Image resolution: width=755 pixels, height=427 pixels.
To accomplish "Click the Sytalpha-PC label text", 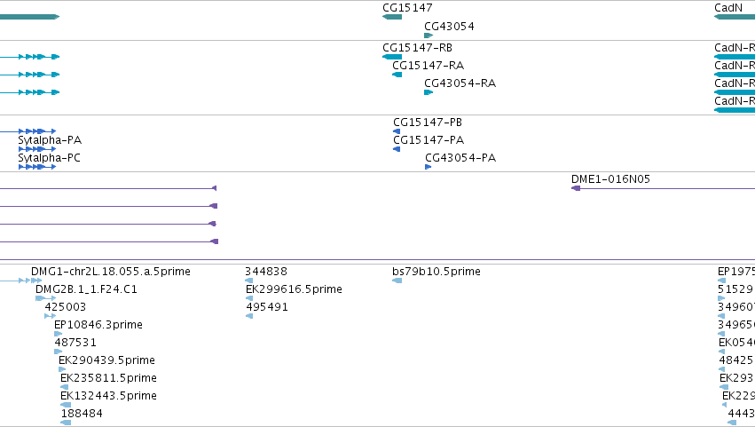I will (x=49, y=158).
